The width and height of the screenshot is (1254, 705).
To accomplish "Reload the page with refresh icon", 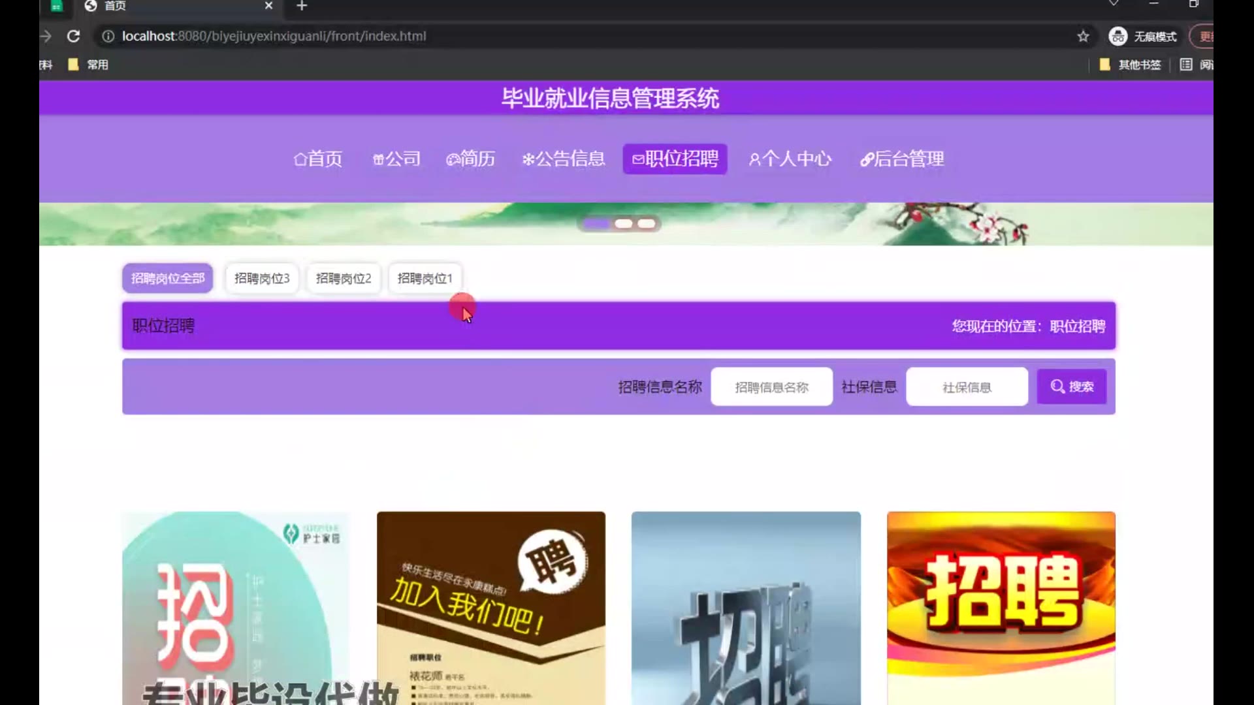I will coord(73,36).
